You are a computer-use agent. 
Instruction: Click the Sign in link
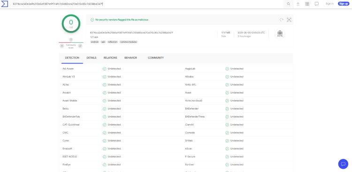[329, 4]
